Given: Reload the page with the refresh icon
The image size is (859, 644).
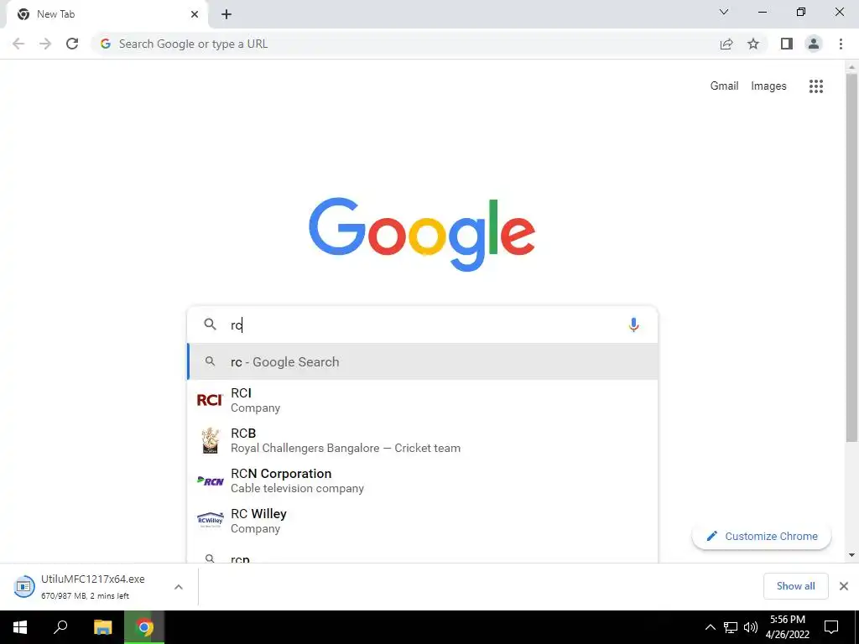Looking at the screenshot, I should pyautogui.click(x=72, y=44).
